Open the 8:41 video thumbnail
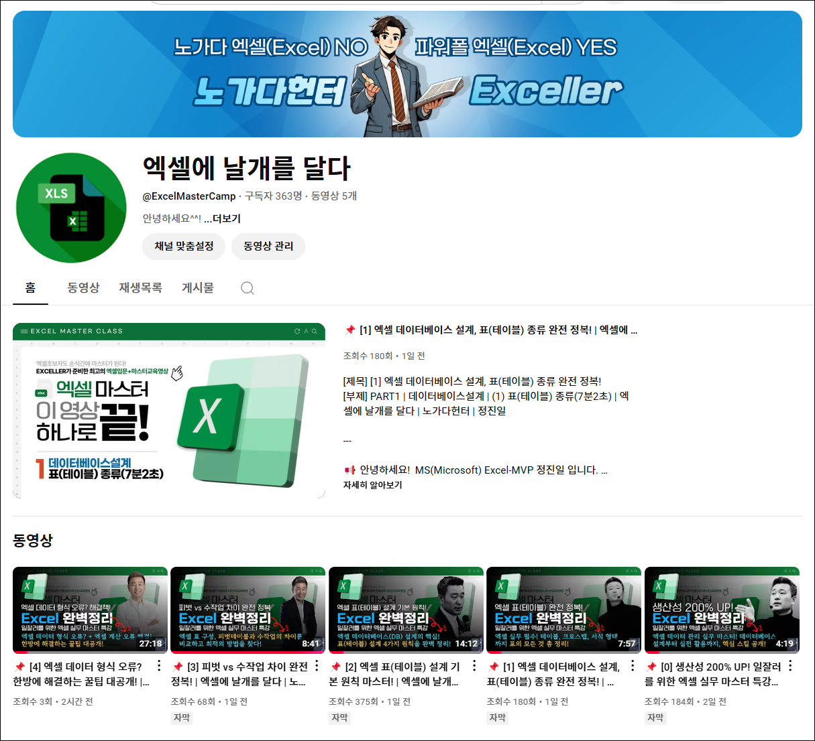This screenshot has width=815, height=741. (248, 610)
